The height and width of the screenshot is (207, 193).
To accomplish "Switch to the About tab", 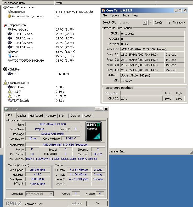I will click(x=88, y=116).
